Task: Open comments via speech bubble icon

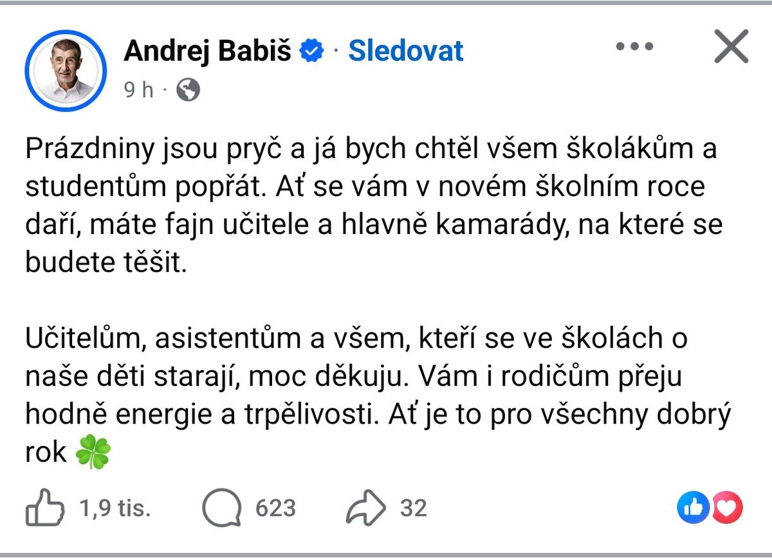Action: pyautogui.click(x=223, y=509)
